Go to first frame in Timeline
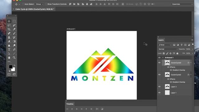Screen dimensions: 199x112 coord(67,109)
